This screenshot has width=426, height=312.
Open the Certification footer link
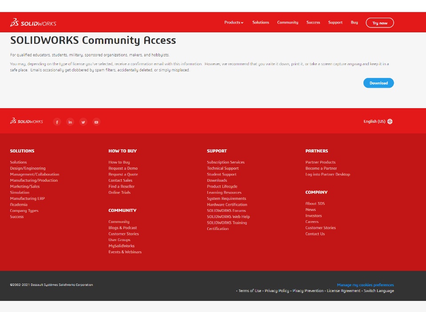[218, 229]
